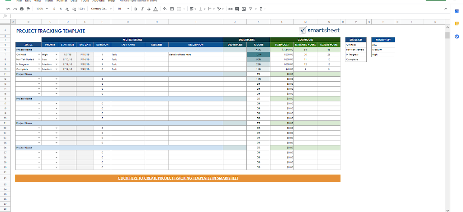Viewport: 463px width, 212px height.
Task: Click the Undo arrow in the toolbar
Action: [8, 9]
